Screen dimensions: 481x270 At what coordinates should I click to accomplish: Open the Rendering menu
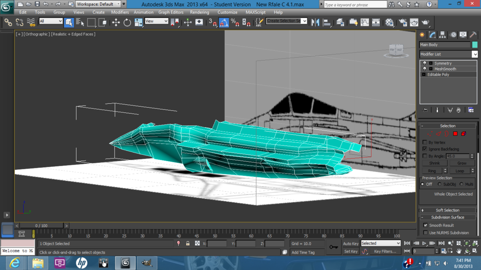[199, 12]
